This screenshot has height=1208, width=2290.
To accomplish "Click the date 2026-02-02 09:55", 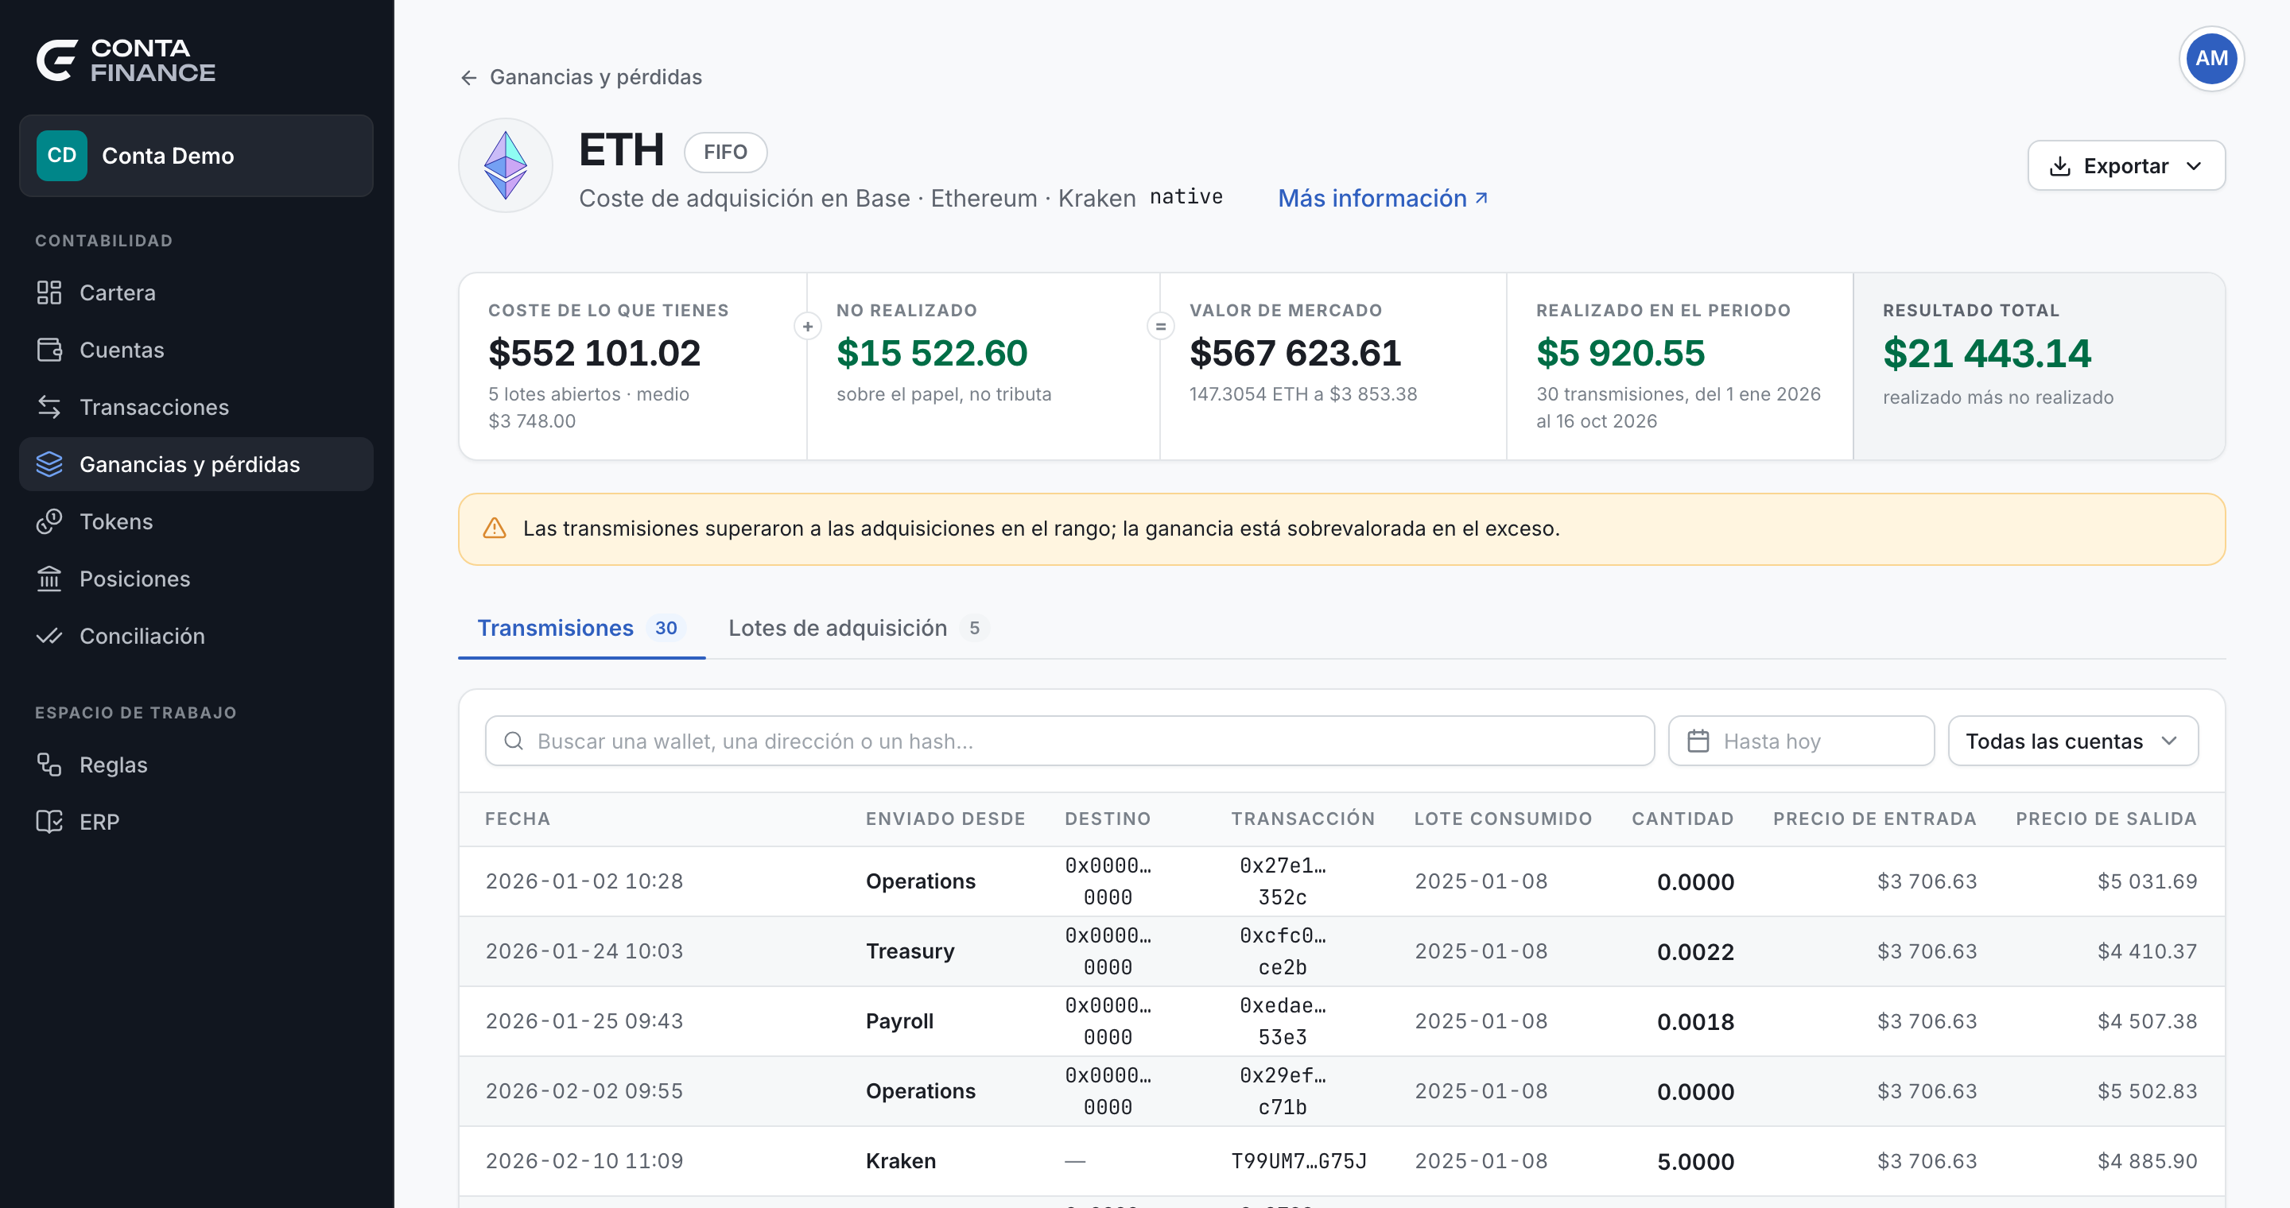I will point(584,1090).
